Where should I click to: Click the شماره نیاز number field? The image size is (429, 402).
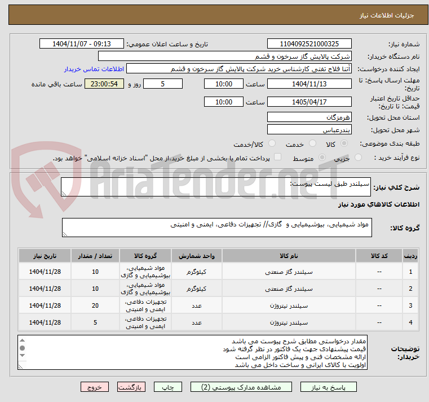point(309,44)
